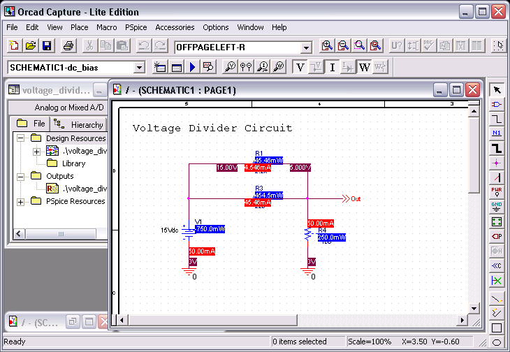Image resolution: width=510 pixels, height=352 pixels.
Task: Select the Place Rectangle drawing tool
Action: click(x=497, y=328)
